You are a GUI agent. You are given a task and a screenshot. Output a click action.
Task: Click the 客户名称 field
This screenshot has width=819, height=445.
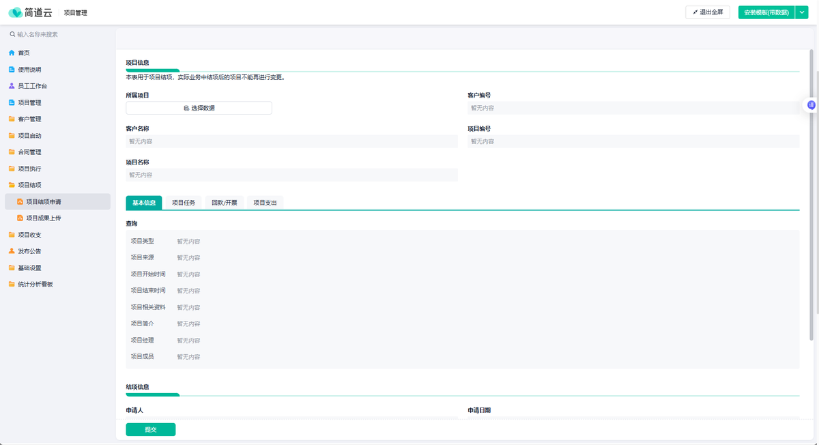[292, 141]
